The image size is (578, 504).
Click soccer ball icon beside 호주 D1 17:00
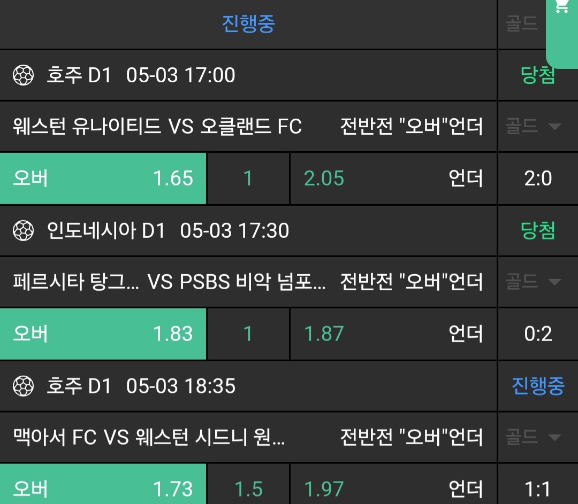pyautogui.click(x=23, y=75)
